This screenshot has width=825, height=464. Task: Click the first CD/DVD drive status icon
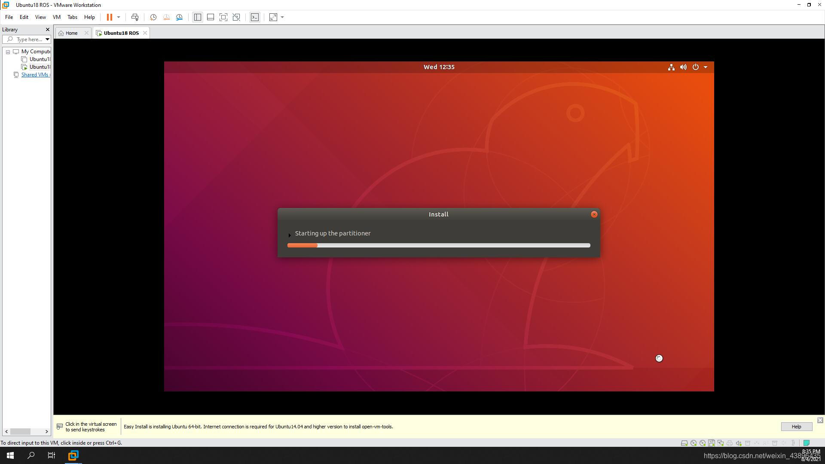(x=694, y=443)
